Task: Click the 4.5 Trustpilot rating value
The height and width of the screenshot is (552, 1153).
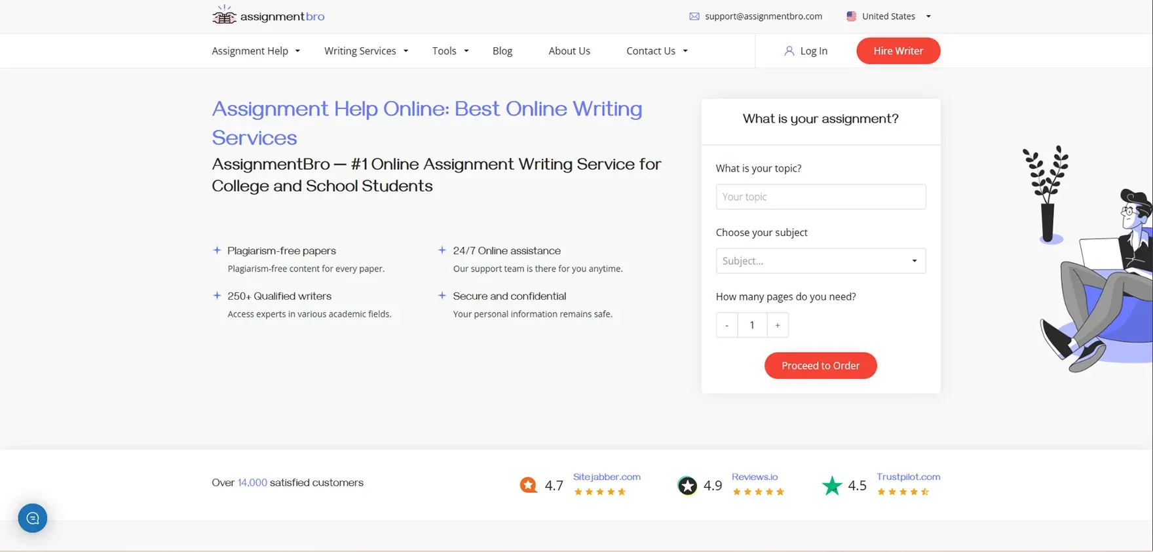Action: [857, 485]
